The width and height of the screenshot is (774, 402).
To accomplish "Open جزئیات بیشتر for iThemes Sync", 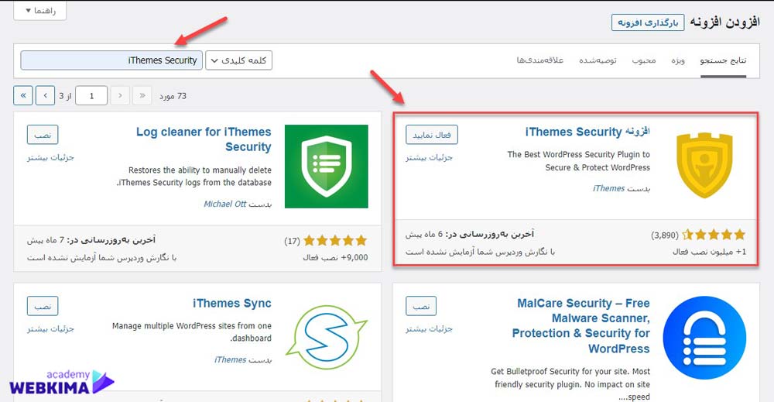I will pyautogui.click(x=50, y=329).
